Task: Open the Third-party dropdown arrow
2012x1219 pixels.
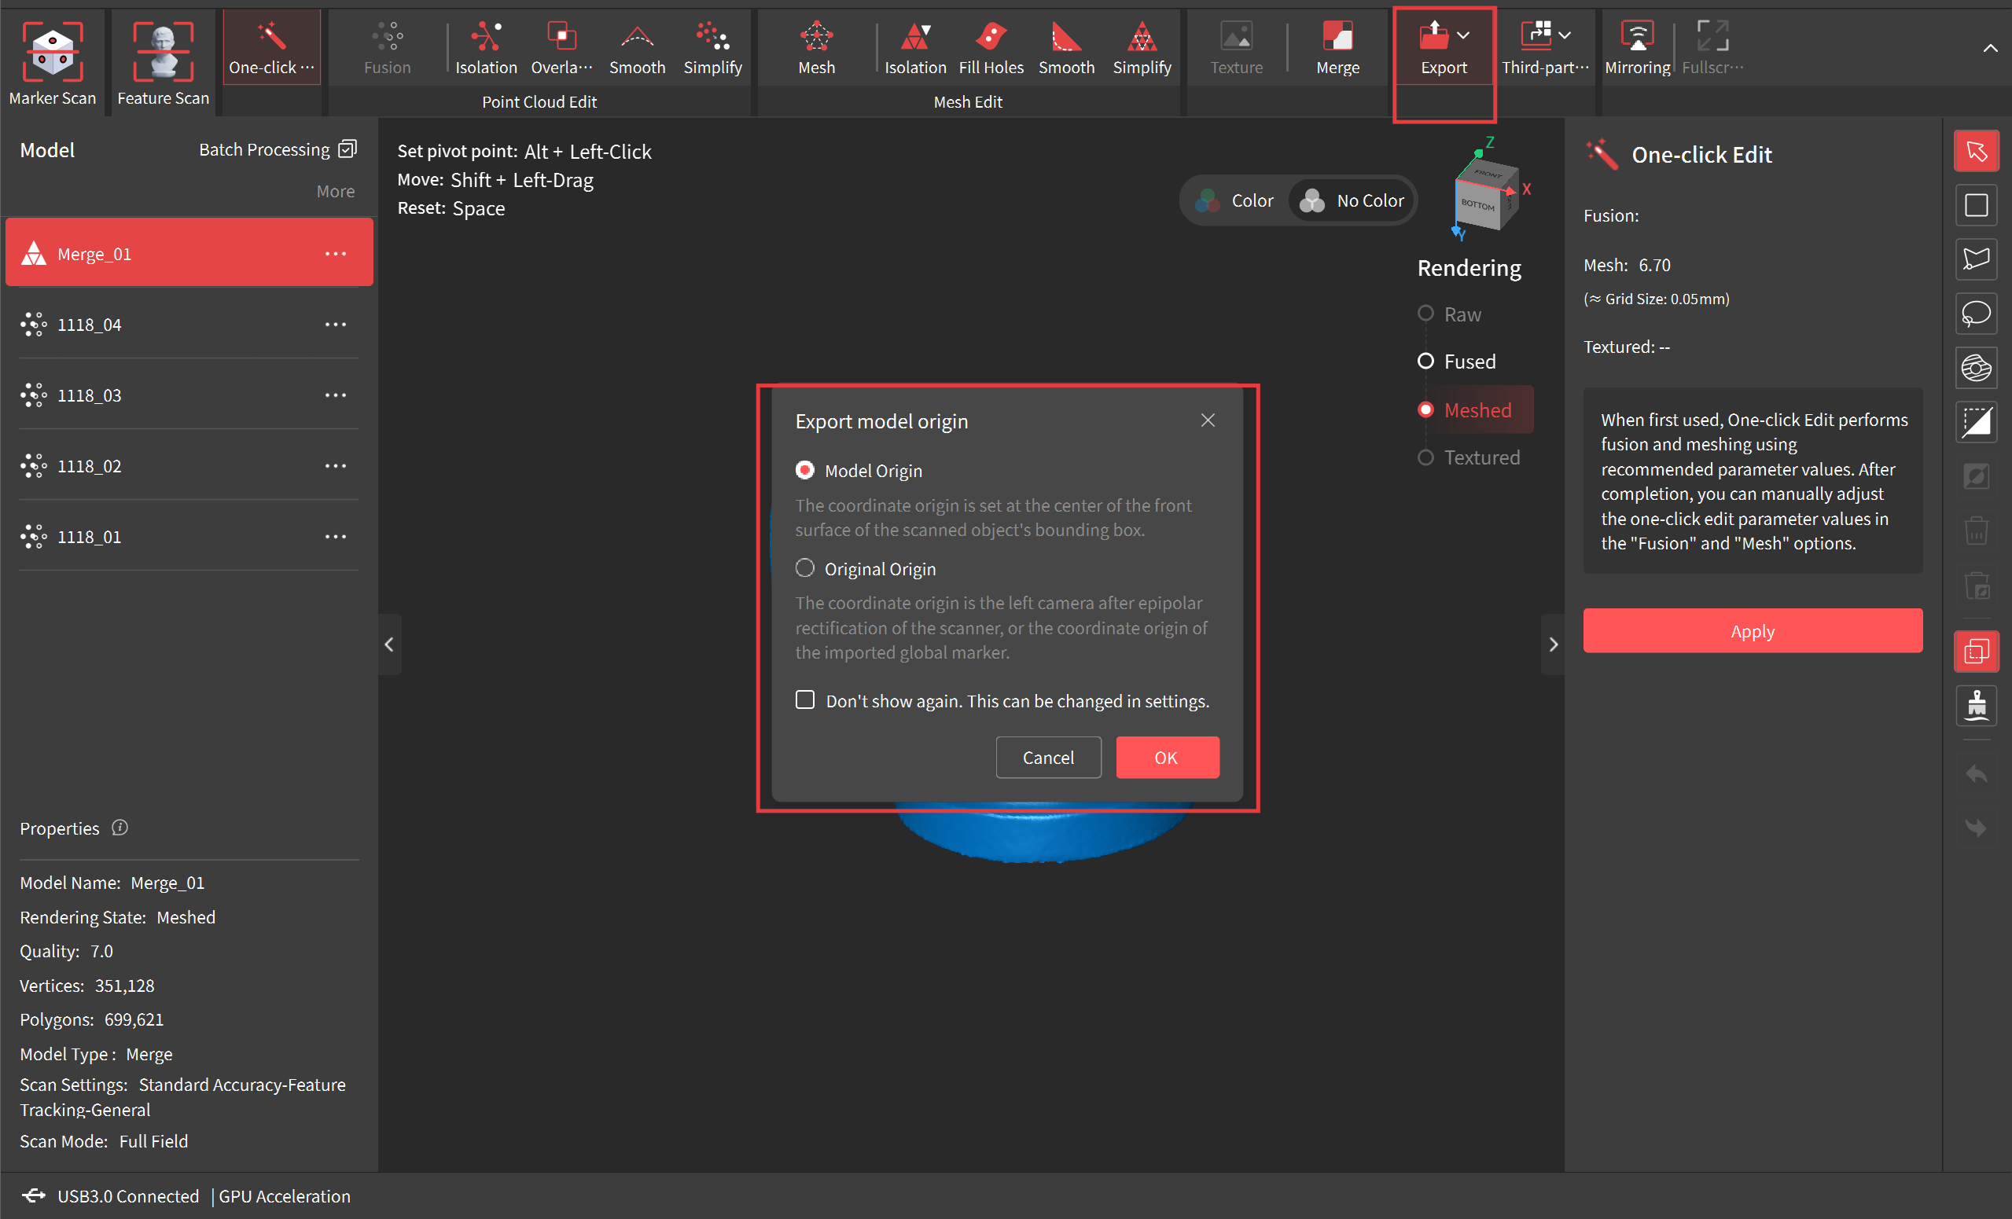Action: coord(1565,35)
